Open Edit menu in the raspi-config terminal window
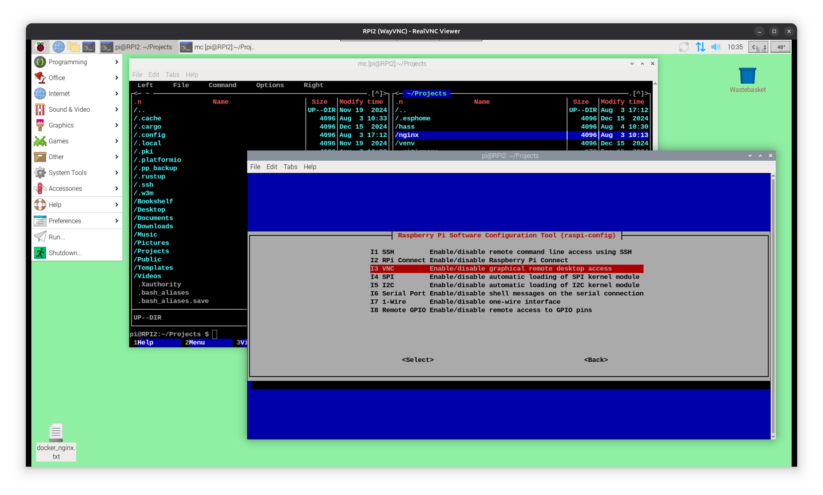823x495 pixels. [272, 167]
